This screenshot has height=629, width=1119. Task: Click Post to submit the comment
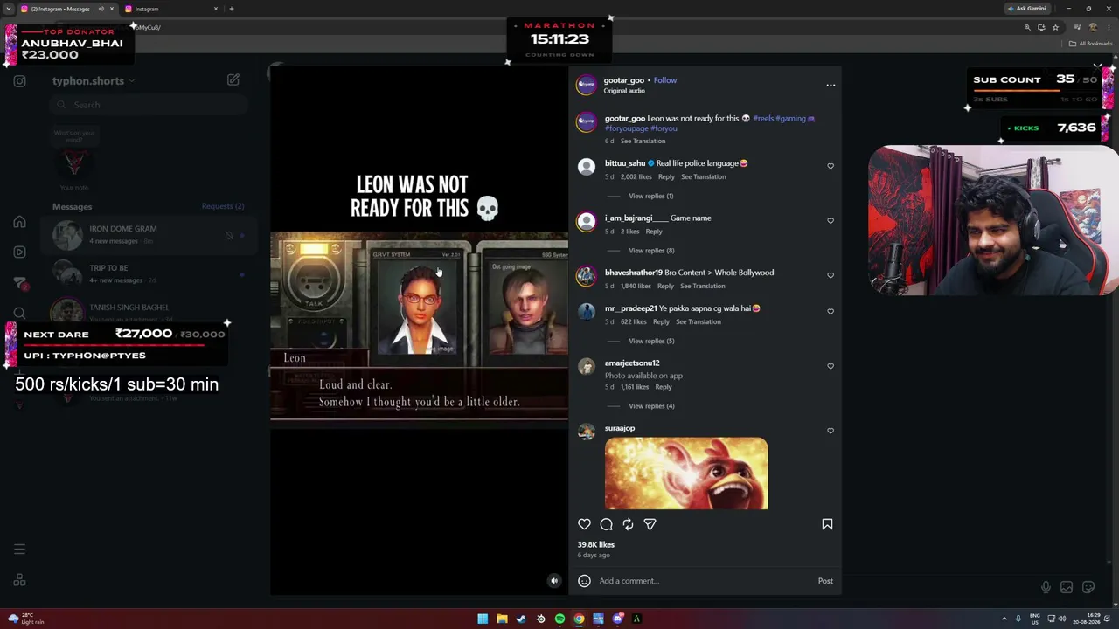tap(825, 581)
